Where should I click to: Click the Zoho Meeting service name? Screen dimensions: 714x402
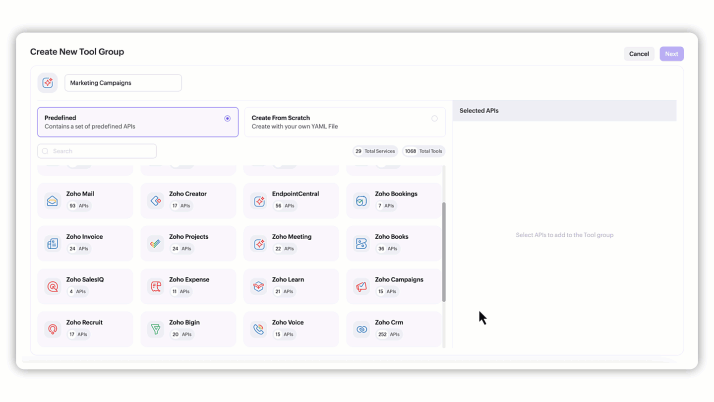click(x=292, y=237)
